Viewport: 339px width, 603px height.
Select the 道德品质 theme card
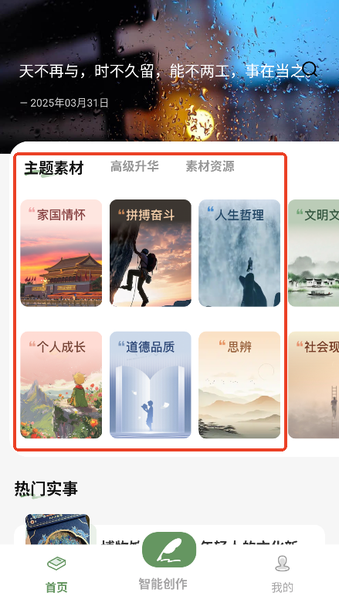point(150,385)
